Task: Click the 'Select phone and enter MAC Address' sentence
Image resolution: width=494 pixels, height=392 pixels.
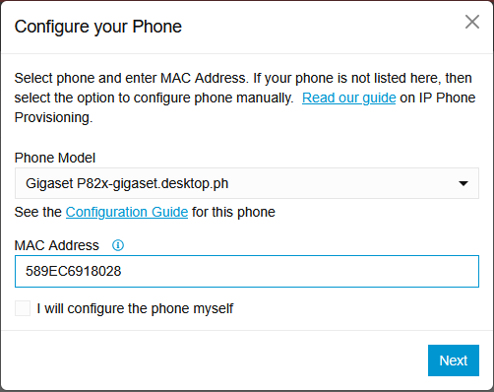Action: pyautogui.click(x=130, y=78)
